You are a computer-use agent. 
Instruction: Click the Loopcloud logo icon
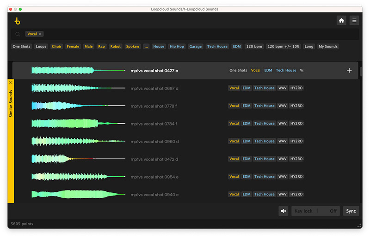click(18, 21)
